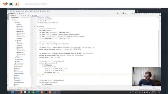The height and width of the screenshot is (94, 168).
Task: Collapse the nodes folder
Action: click(13, 21)
